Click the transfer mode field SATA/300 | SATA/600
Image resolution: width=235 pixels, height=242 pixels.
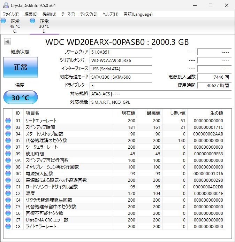point(121,77)
